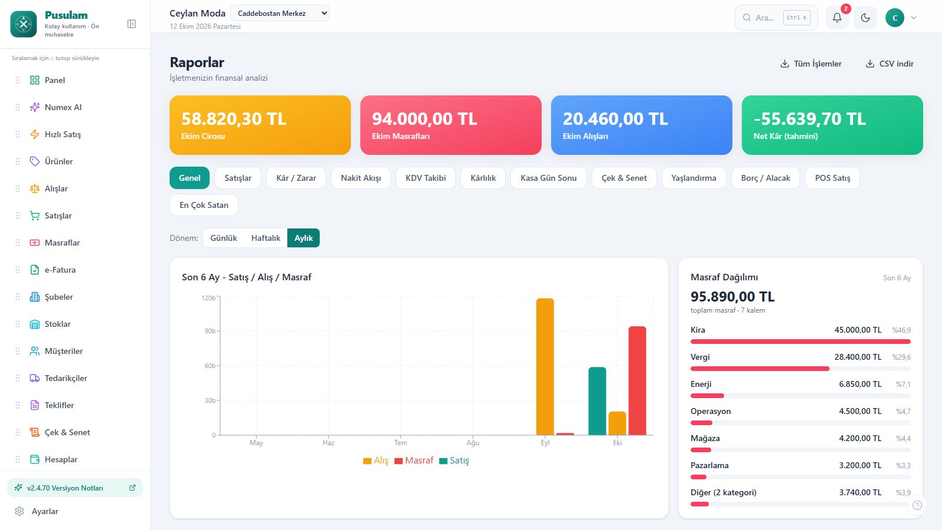Switch to Kâr / Zarar tab
The height and width of the screenshot is (530, 942).
(296, 178)
